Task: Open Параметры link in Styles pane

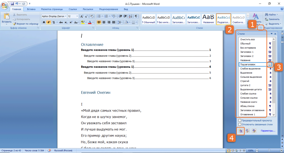Action: click(x=268, y=131)
